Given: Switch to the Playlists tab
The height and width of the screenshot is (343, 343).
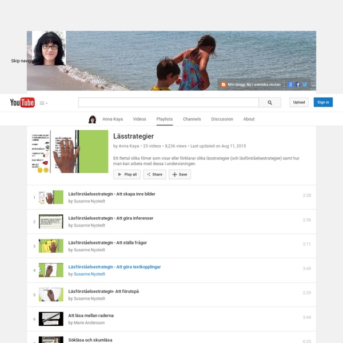Looking at the screenshot, I should (x=165, y=119).
